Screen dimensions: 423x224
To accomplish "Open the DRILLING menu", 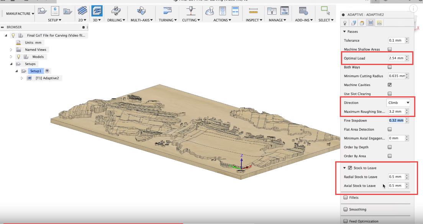I will click(x=116, y=20).
